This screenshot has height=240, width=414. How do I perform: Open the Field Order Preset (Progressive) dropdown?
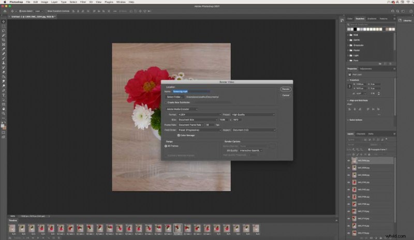199,130
